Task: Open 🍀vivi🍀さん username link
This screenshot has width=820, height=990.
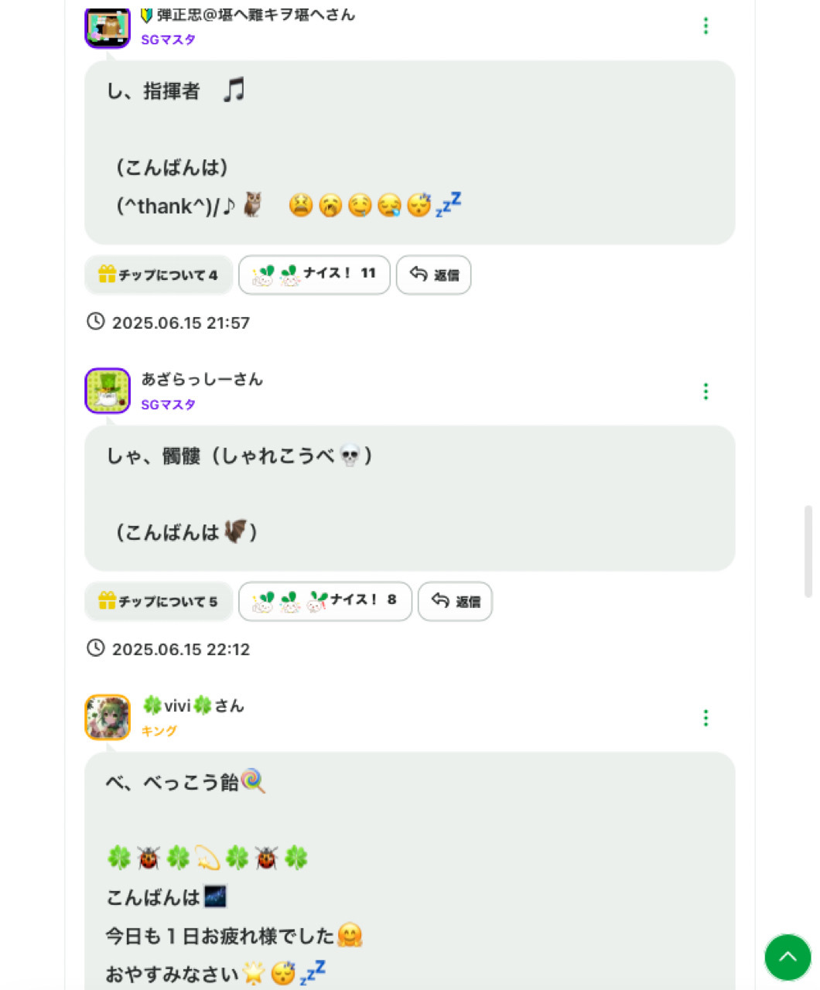Action: pos(193,705)
